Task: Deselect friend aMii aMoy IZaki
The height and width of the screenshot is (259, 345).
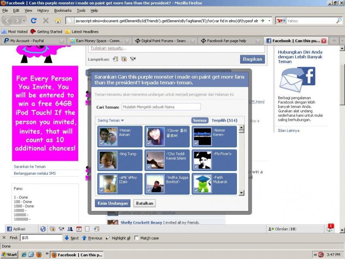Action: [120, 184]
